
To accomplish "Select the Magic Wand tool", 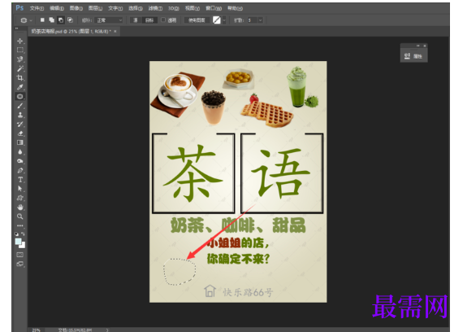I will pyautogui.click(x=20, y=68).
